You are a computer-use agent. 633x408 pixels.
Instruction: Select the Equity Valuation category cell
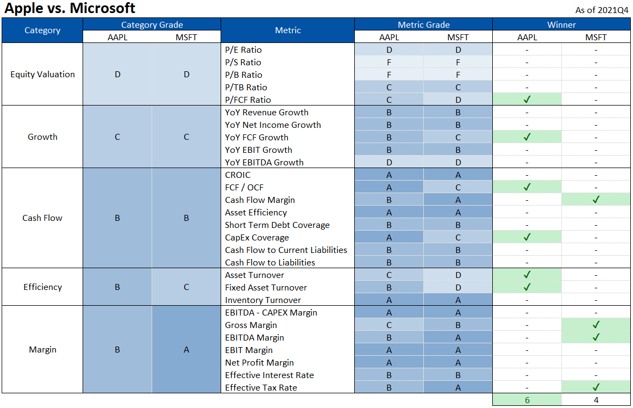point(42,75)
